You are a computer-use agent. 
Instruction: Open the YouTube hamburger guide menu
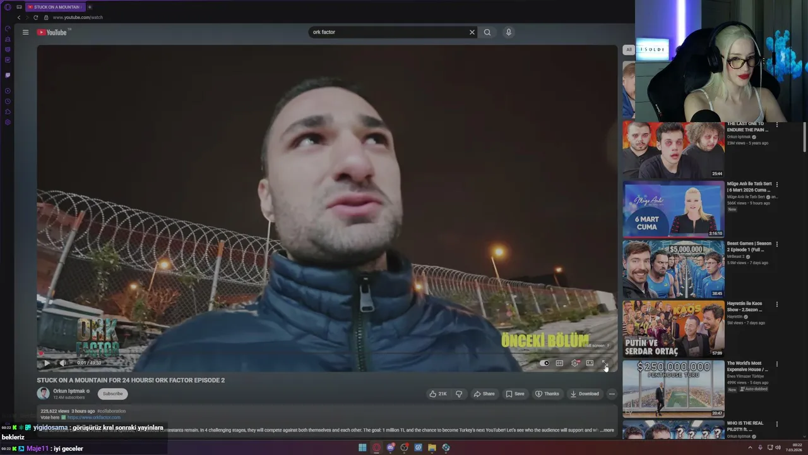25,32
